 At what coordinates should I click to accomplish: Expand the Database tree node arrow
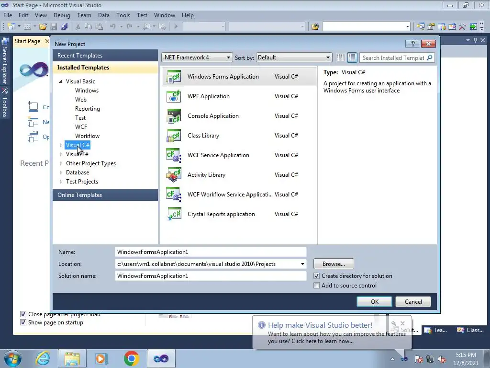pos(61,172)
